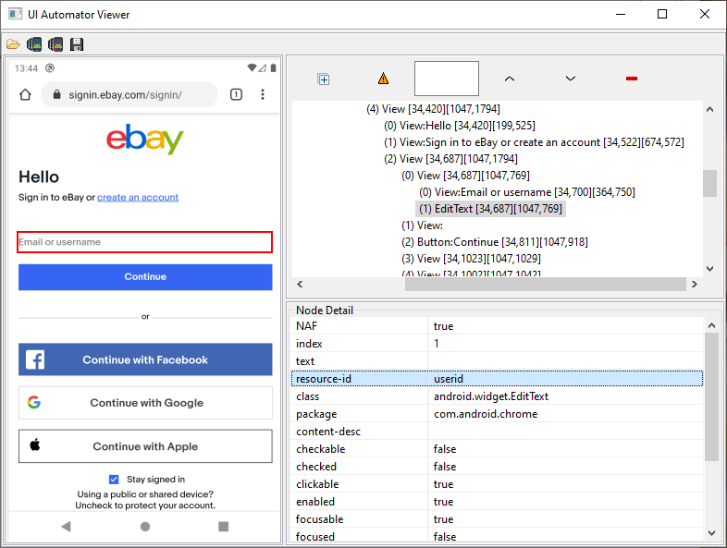Screen dimensions: 727x548
Task: Click the next search result down arrow
Action: (571, 79)
